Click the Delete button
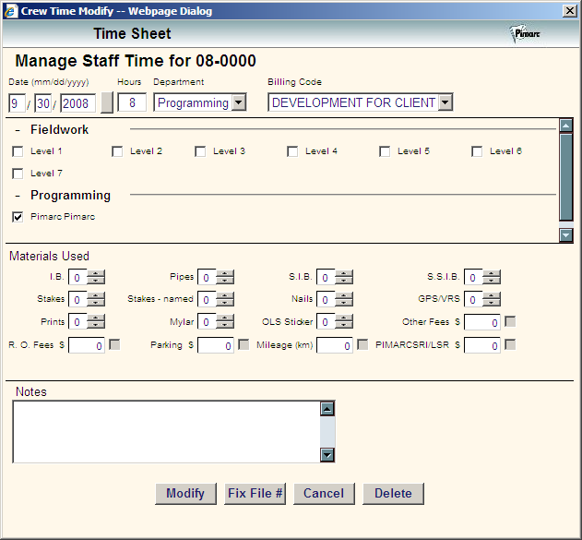The width and height of the screenshot is (582, 540). 393,494
